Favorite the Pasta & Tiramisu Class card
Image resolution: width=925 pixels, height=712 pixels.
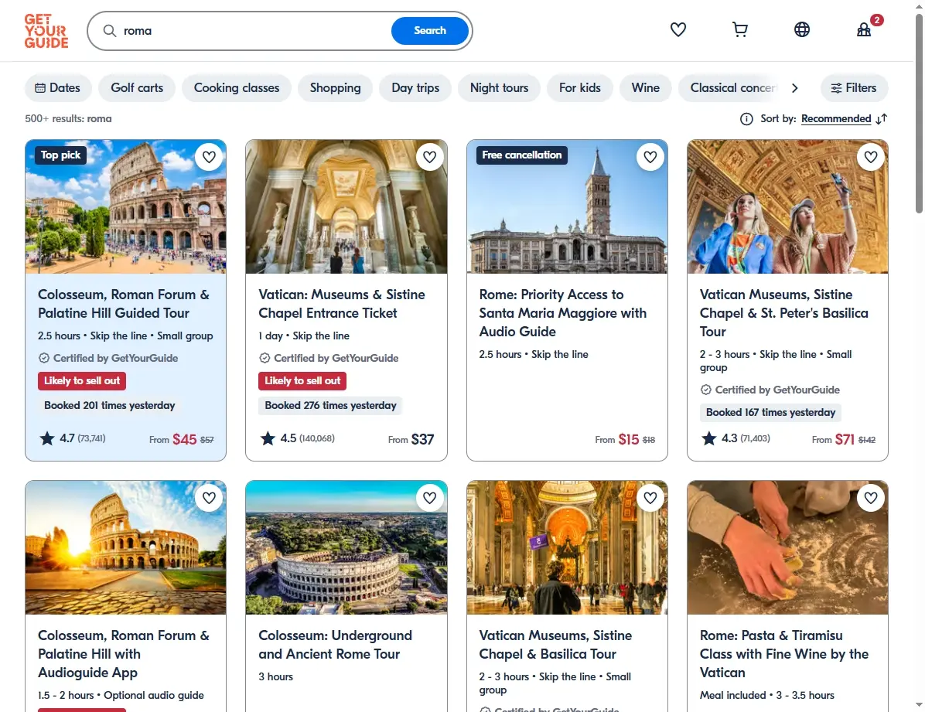click(x=871, y=498)
